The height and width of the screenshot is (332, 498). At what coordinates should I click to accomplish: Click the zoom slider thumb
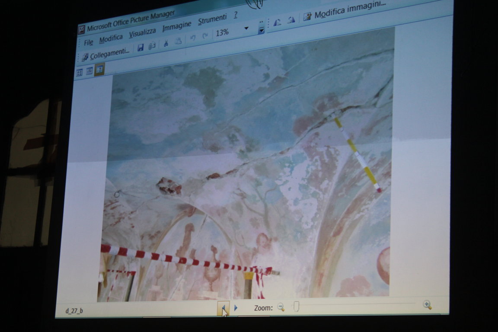point(296,306)
